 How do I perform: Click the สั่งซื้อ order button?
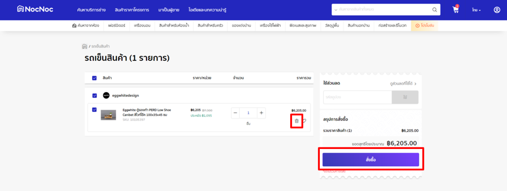coord(370,160)
